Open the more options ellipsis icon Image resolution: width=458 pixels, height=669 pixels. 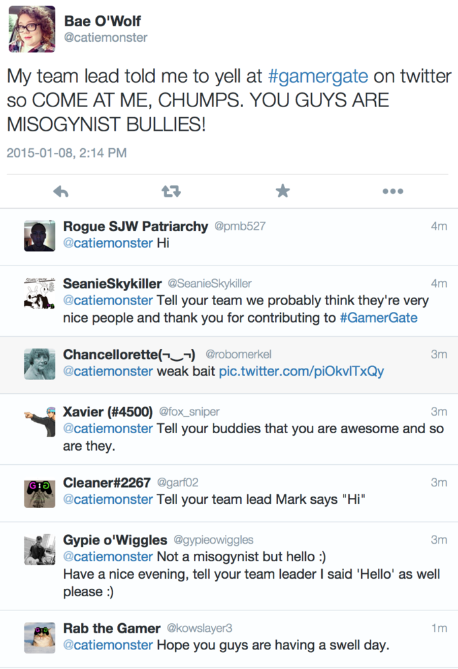pyautogui.click(x=393, y=191)
